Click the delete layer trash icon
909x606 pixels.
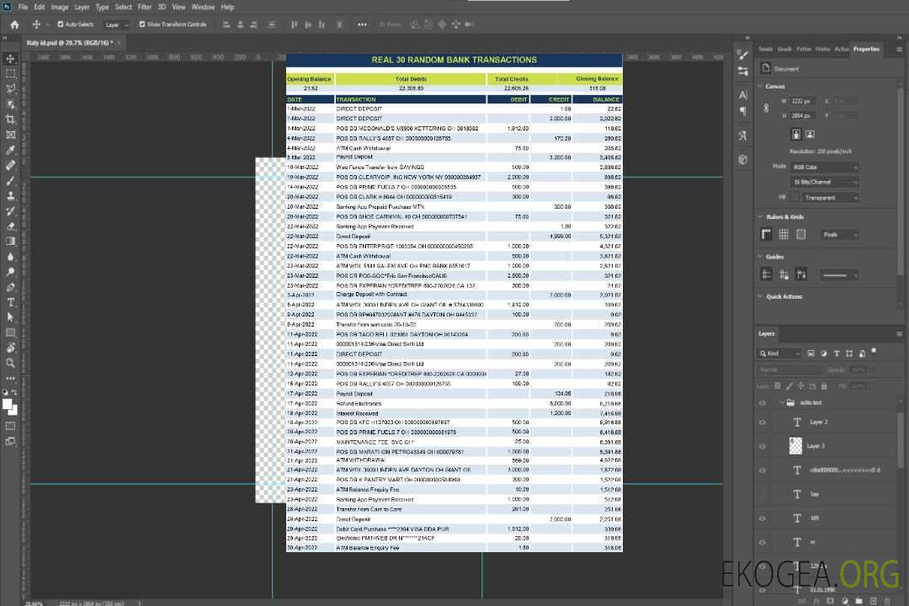pyautogui.click(x=888, y=601)
